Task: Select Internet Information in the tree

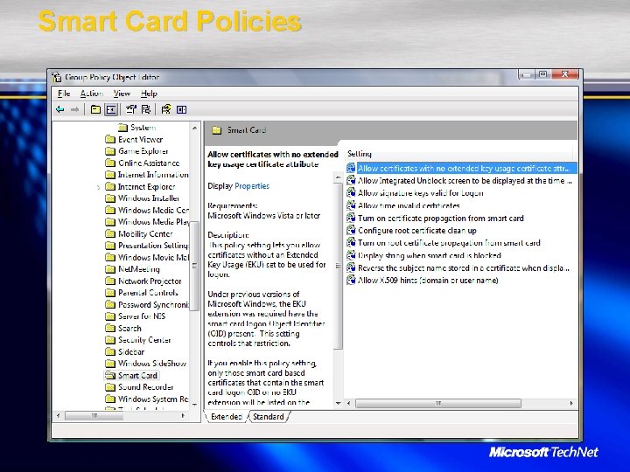Action: pyautogui.click(x=147, y=175)
